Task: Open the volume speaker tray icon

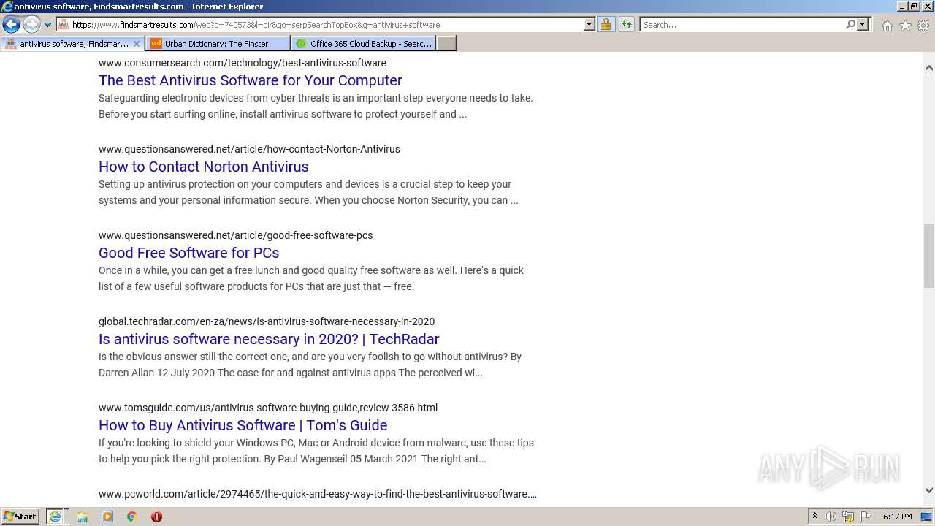Action: (831, 517)
